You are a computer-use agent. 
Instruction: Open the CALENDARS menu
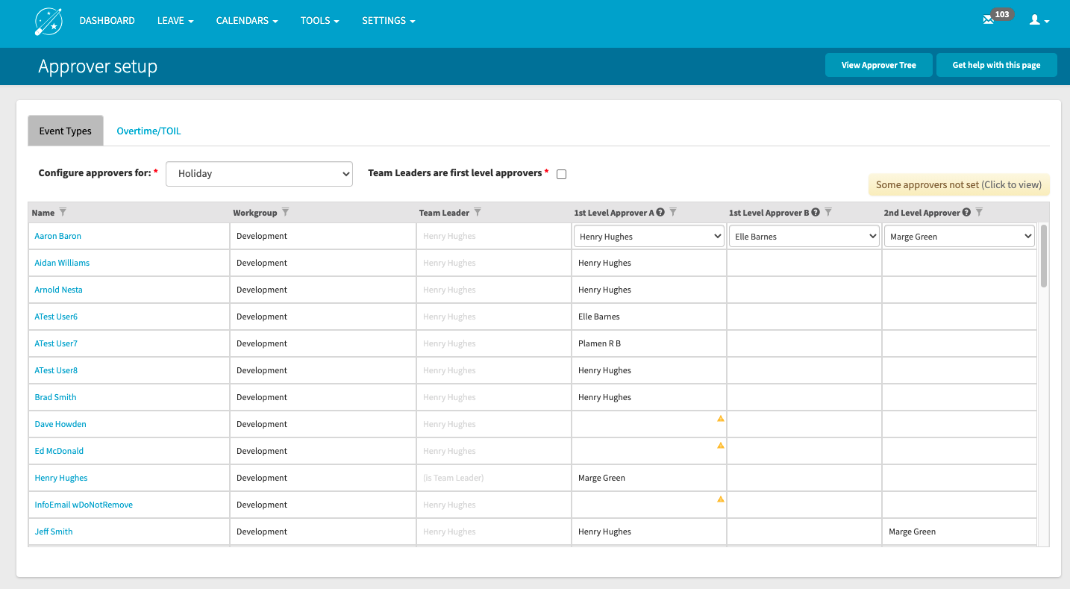(246, 20)
